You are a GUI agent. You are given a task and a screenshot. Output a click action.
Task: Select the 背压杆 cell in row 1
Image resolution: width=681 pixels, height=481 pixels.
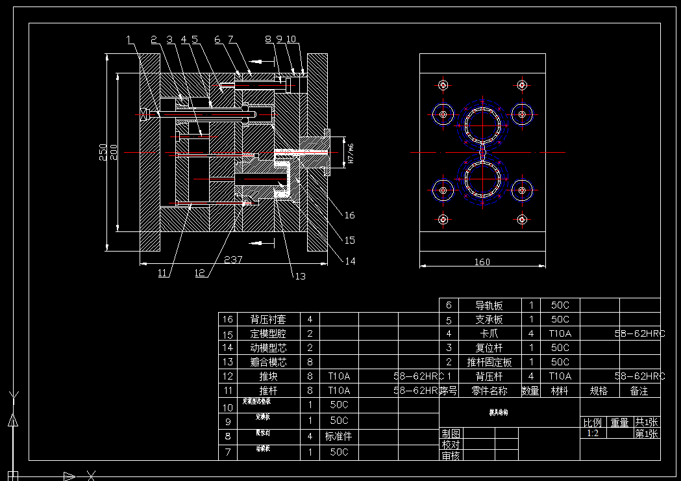(489, 376)
